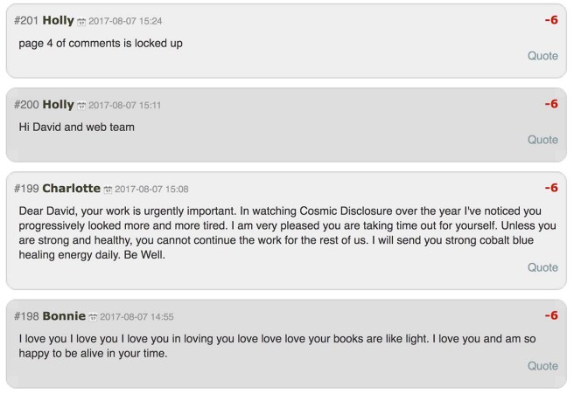
Task: Click Charlotte's comment text about Cosmic Disclosure
Action: pyautogui.click(x=280, y=232)
